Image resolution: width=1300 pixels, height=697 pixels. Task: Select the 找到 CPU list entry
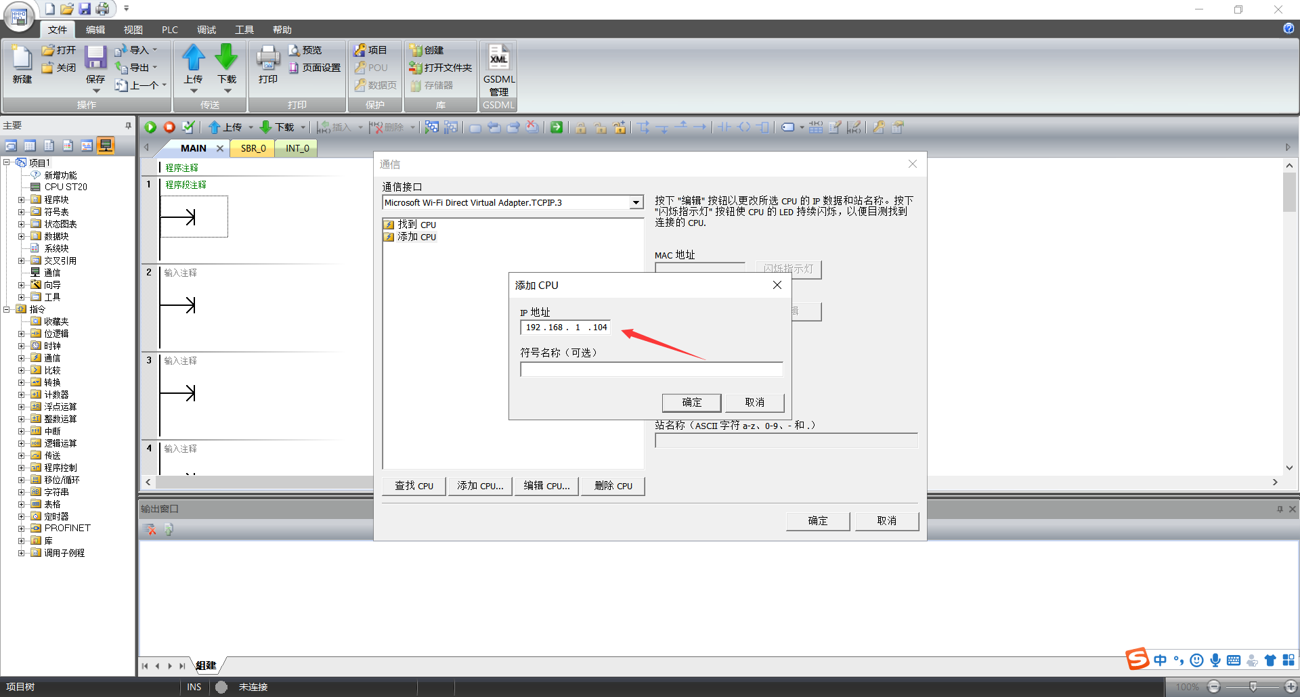410,225
